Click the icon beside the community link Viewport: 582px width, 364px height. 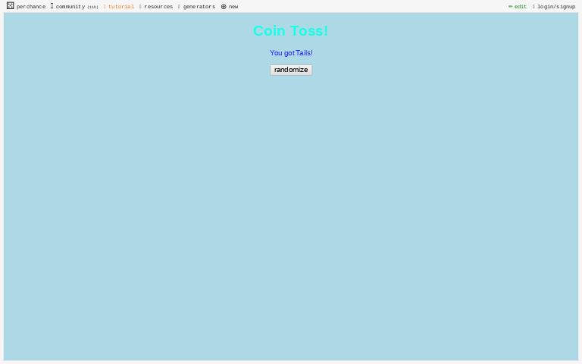(52, 6)
